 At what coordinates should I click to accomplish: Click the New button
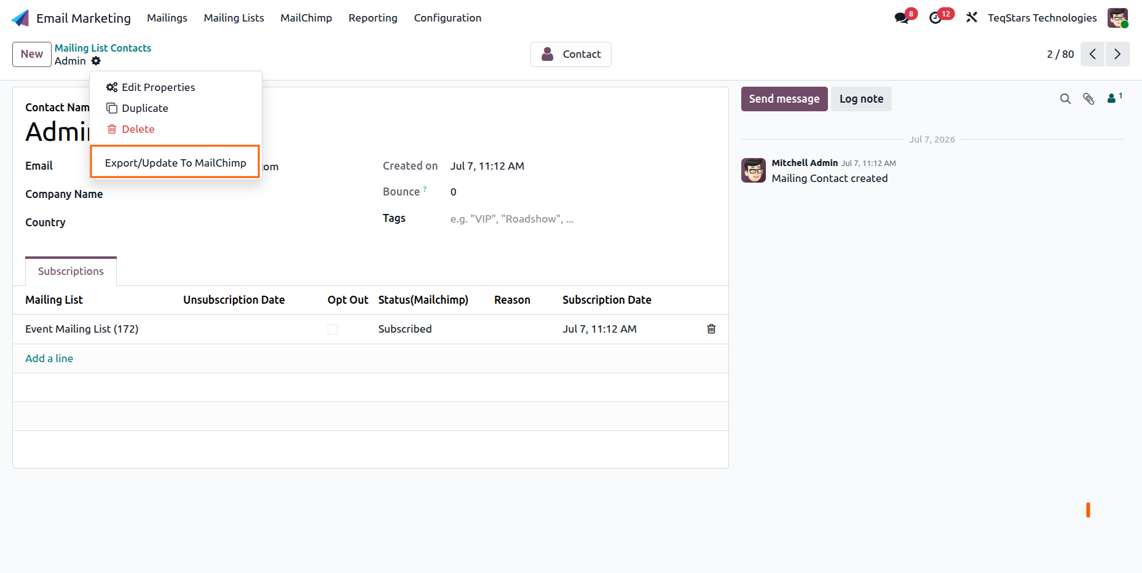[32, 54]
